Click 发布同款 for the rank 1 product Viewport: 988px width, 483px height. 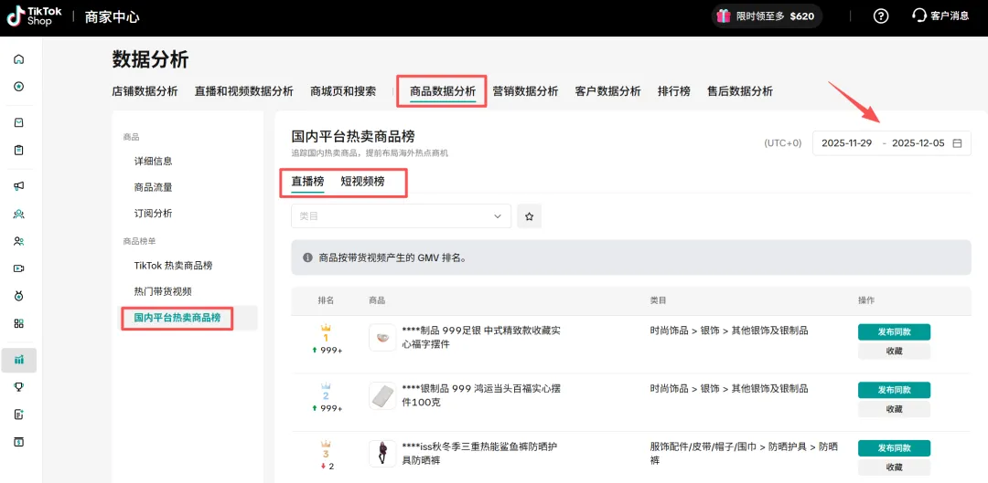point(894,331)
